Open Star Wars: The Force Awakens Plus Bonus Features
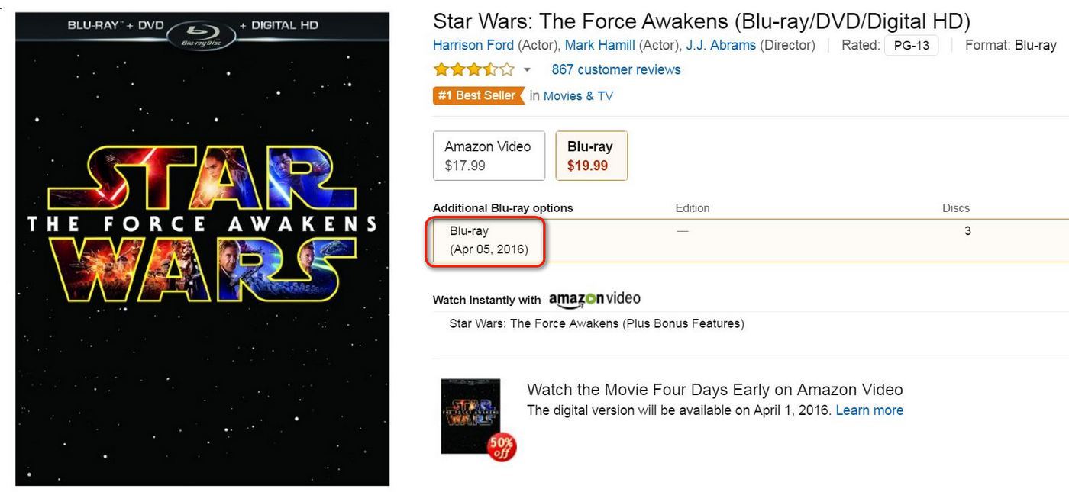 pos(596,323)
